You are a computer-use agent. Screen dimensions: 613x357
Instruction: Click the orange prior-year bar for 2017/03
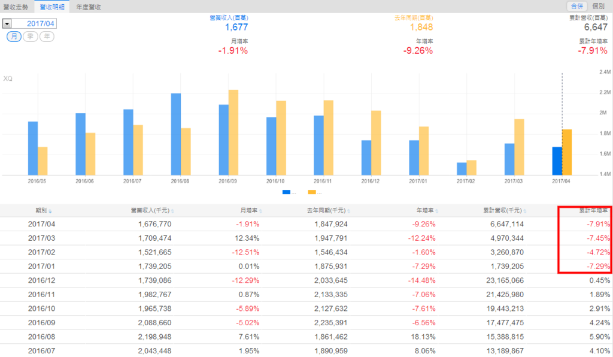coord(519,147)
